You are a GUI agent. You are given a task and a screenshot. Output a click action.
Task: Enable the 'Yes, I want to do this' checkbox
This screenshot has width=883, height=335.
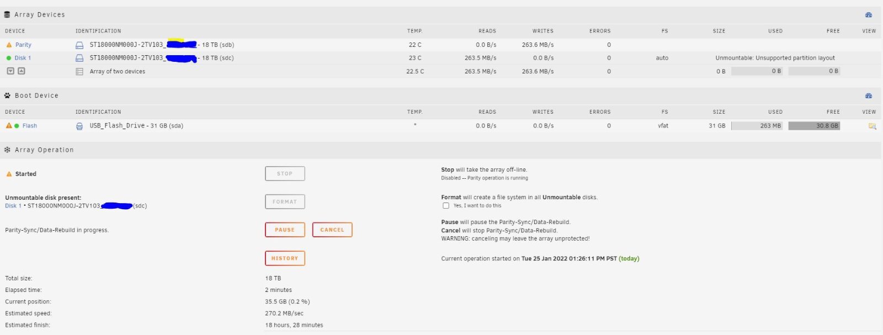point(446,205)
